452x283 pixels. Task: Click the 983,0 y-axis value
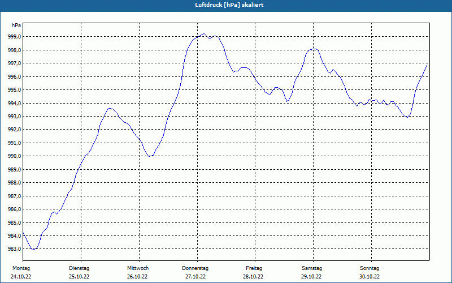click(x=15, y=248)
